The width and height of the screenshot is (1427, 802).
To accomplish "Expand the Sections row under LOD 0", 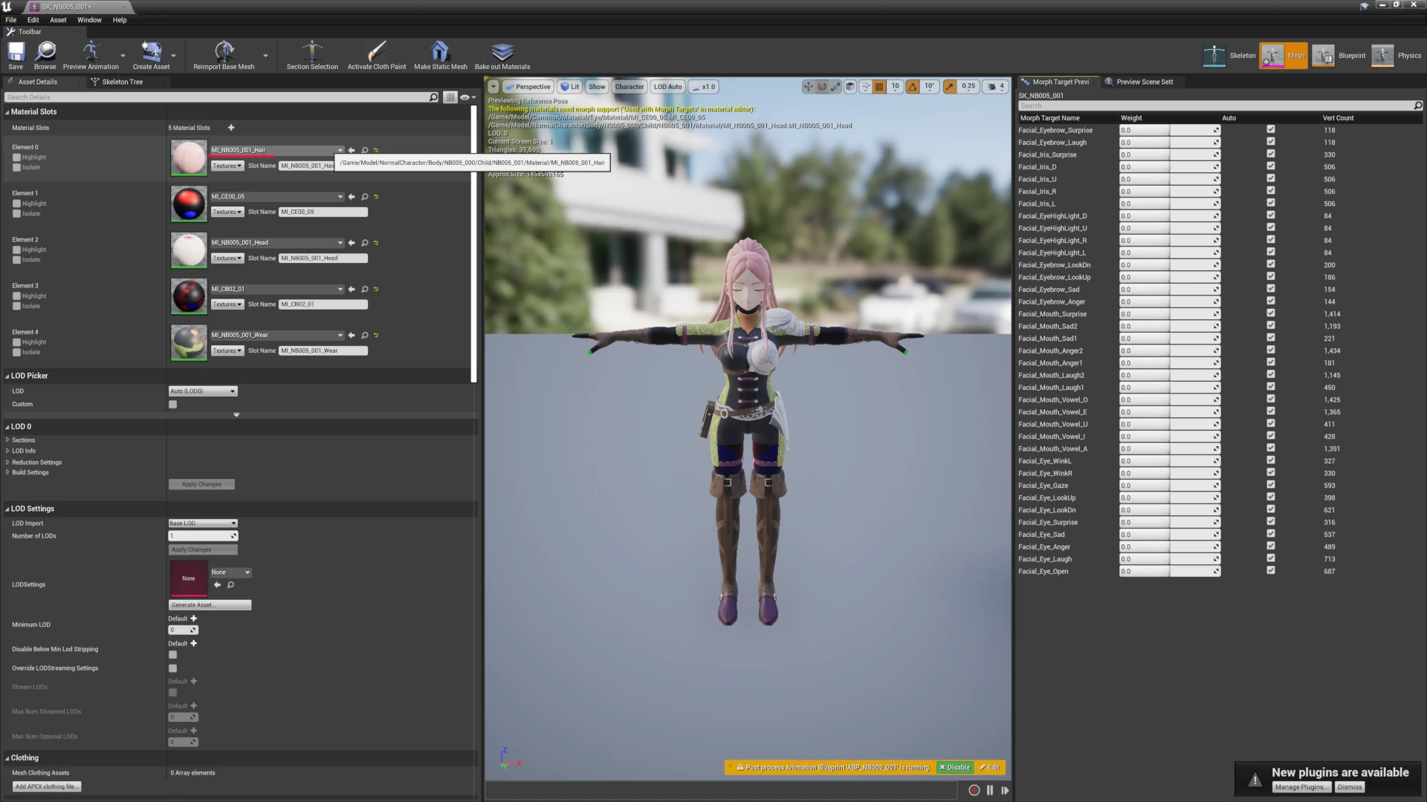I will 7,440.
